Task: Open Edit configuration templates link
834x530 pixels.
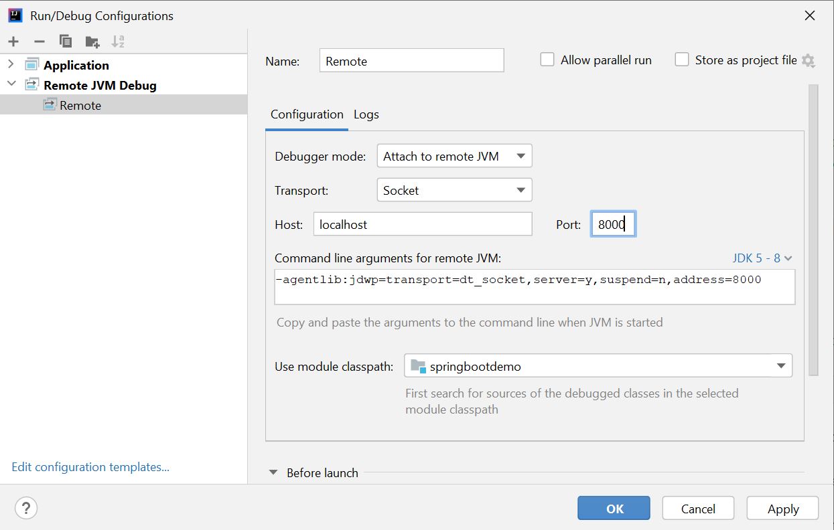Action: tap(90, 467)
